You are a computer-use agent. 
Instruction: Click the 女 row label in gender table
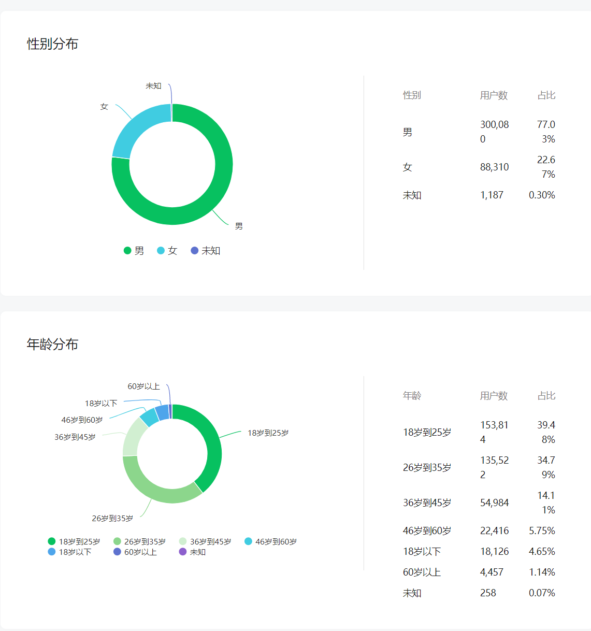408,167
